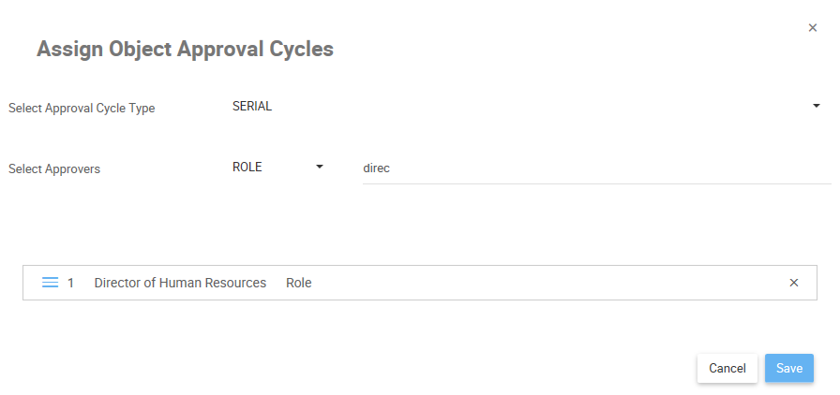Image resolution: width=840 pixels, height=395 pixels.
Task: Click the ROLE approver type value
Action: pos(247,168)
